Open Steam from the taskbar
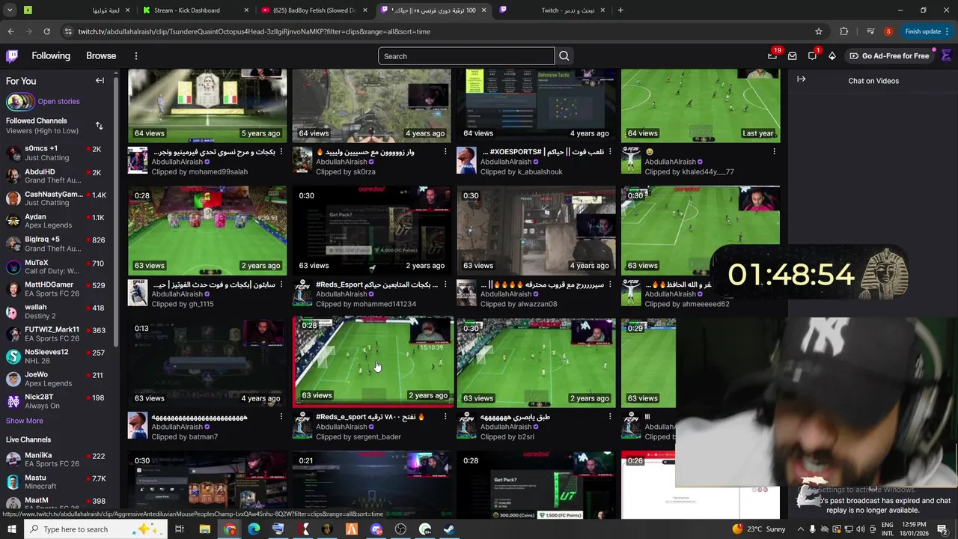 click(449, 529)
